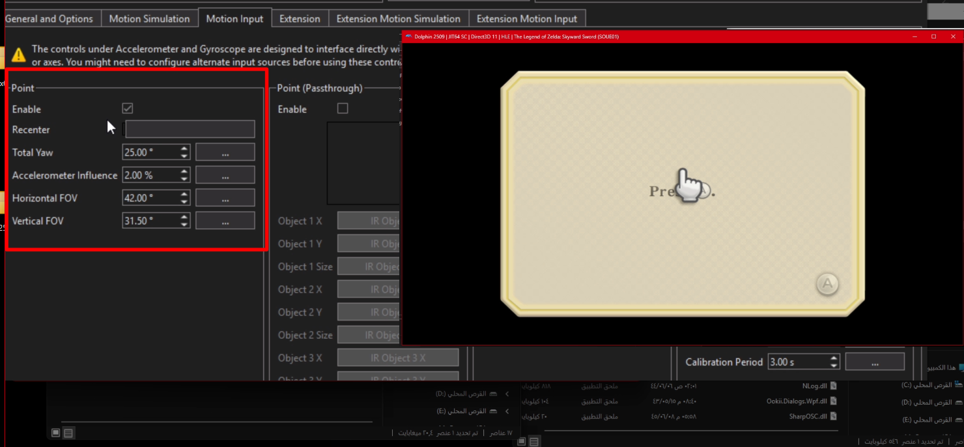964x447 pixels.
Task: Increase Horizontal FOV with the up arrow
Action: tap(184, 194)
